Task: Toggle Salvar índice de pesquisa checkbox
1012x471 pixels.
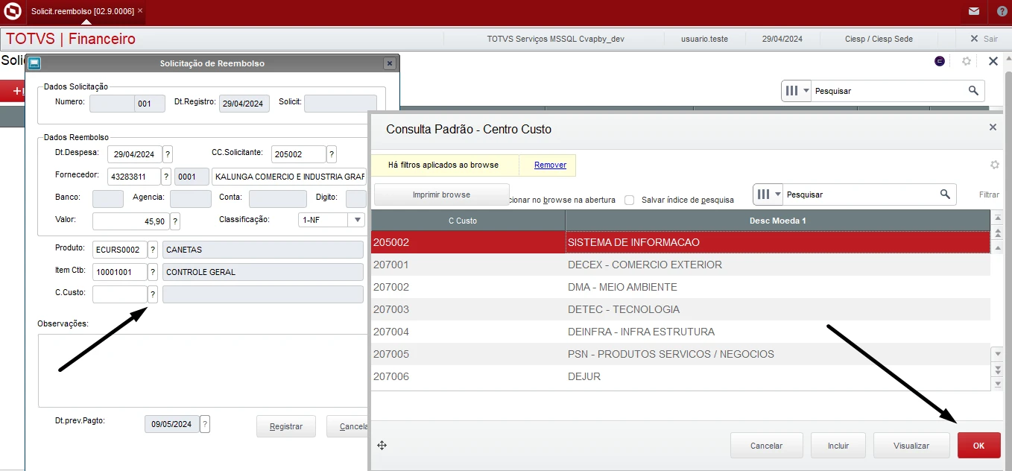Action: [630, 200]
